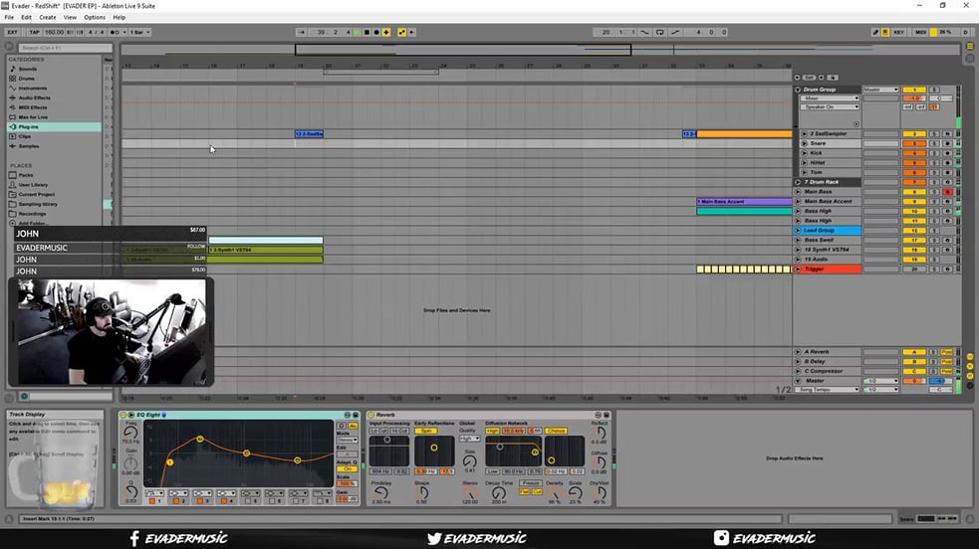Open the Sounds browser category
This screenshot has width=979, height=549.
point(28,70)
